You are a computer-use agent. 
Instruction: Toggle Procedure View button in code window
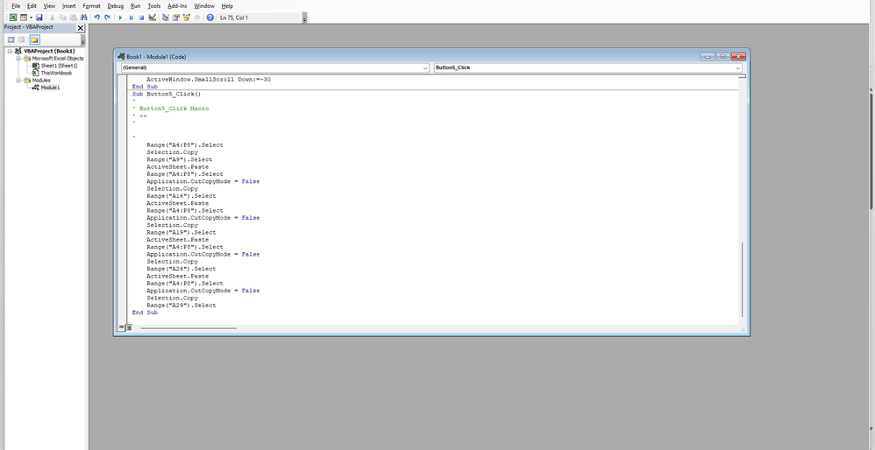121,327
